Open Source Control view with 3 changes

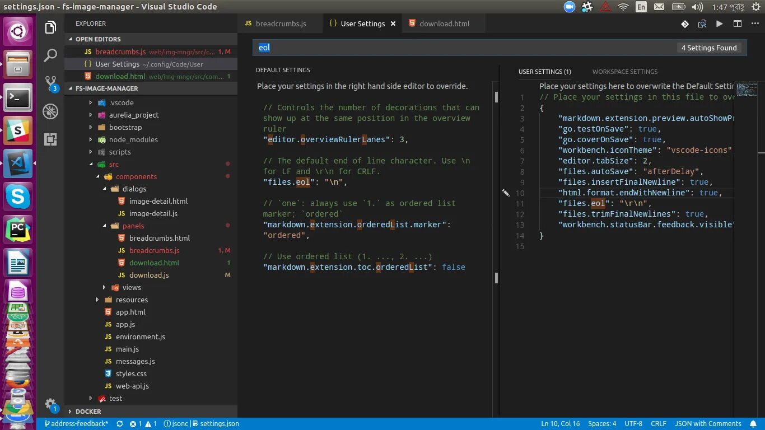pyautogui.click(x=50, y=83)
